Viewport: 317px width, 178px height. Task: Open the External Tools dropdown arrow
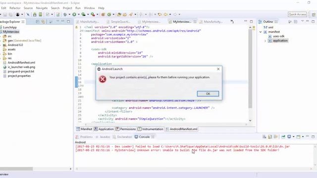coord(97,14)
